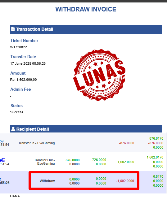This screenshot has width=167, height=204.
Task: Select the 0.8170 final balance value
Action: coord(158,176)
